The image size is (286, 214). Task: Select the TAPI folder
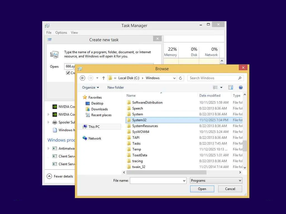[136, 138]
